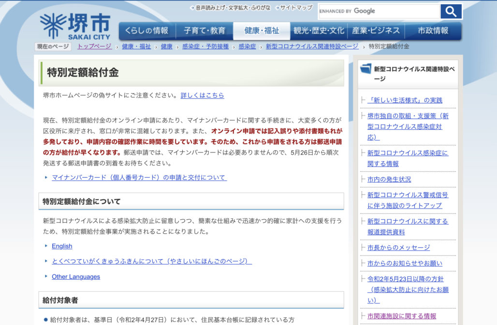Go to トップページ in breadcrumb

tap(94, 46)
